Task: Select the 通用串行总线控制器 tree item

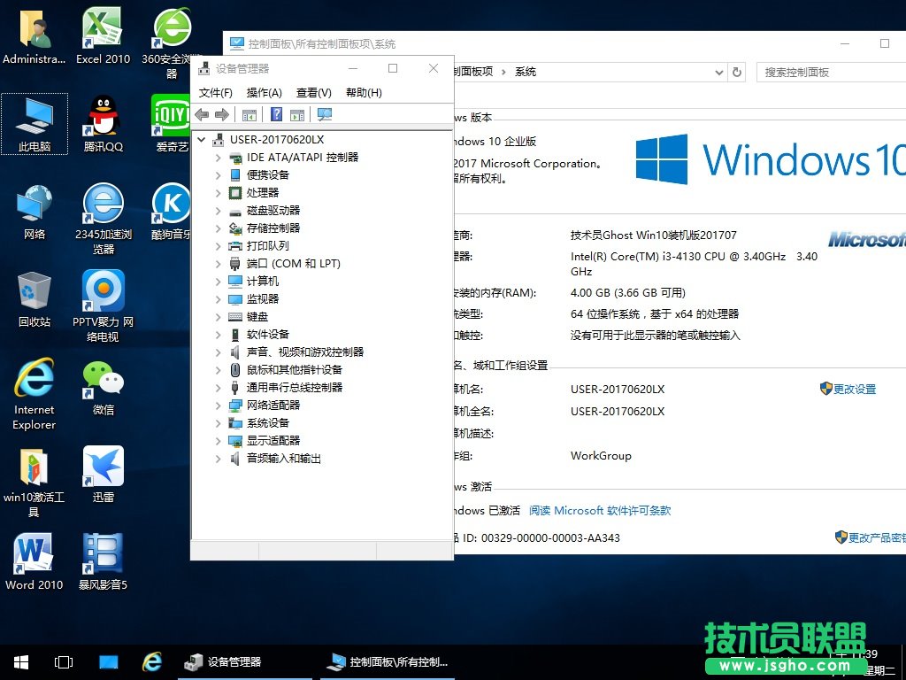Action: [294, 388]
